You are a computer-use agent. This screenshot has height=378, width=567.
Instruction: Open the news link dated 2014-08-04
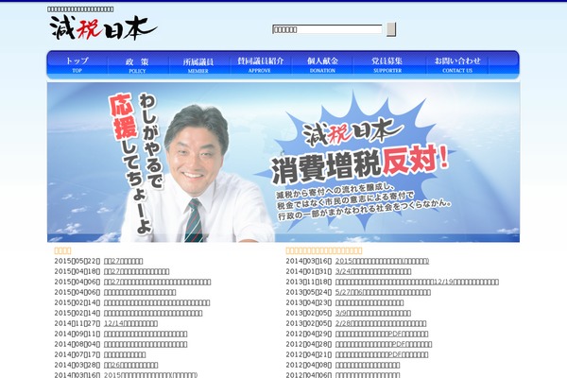tap(146, 344)
